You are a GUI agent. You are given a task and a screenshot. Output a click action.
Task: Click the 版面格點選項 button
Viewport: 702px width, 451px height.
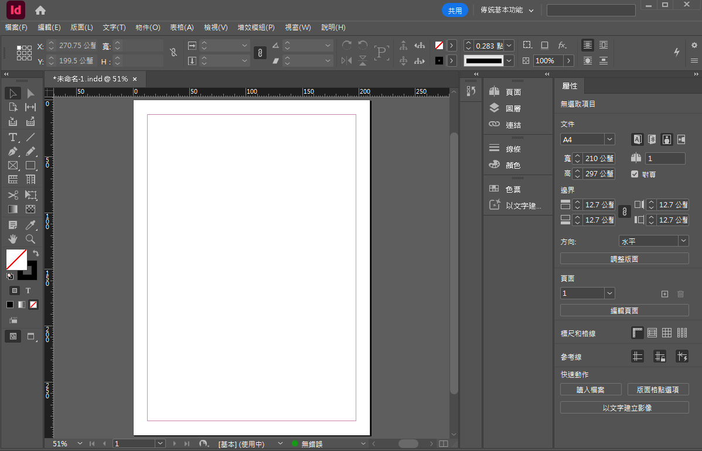tap(657, 389)
